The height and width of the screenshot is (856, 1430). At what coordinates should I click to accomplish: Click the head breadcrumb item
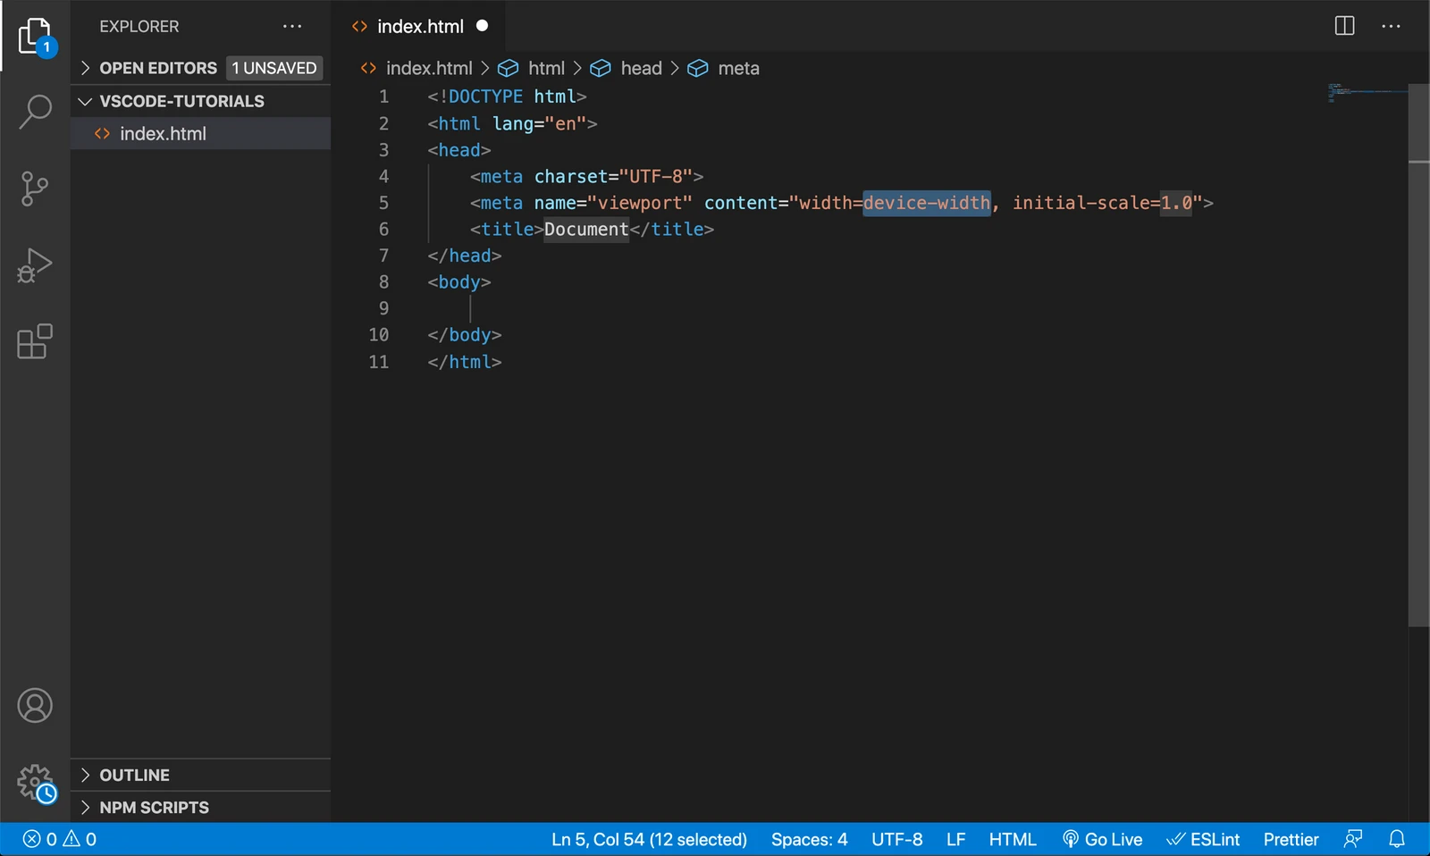[x=641, y=68]
